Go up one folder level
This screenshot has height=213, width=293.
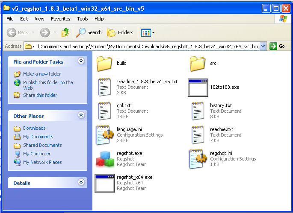(x=65, y=32)
